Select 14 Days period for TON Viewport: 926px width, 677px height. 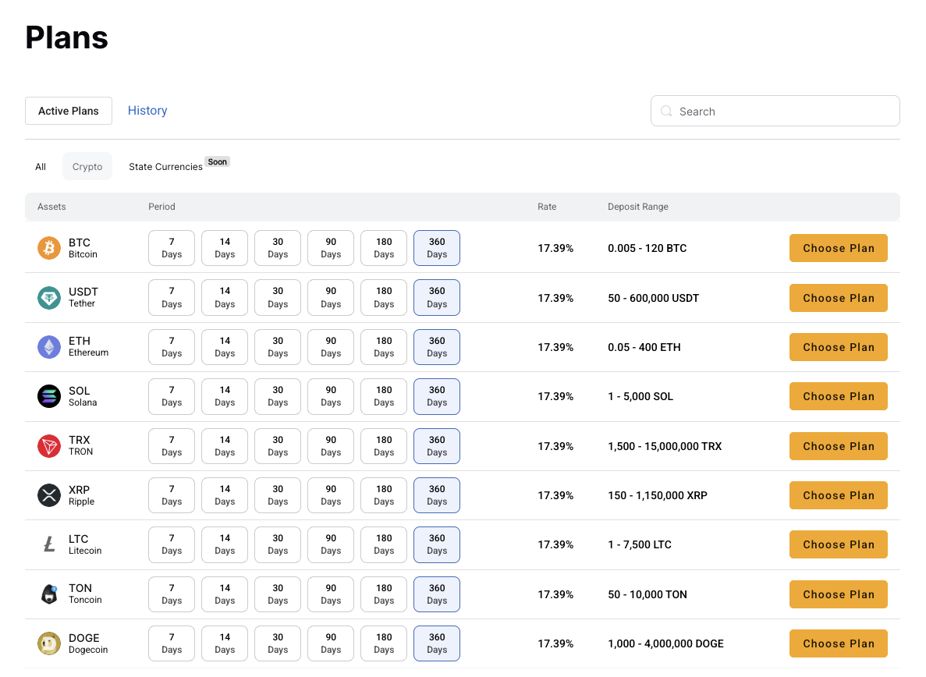click(225, 594)
